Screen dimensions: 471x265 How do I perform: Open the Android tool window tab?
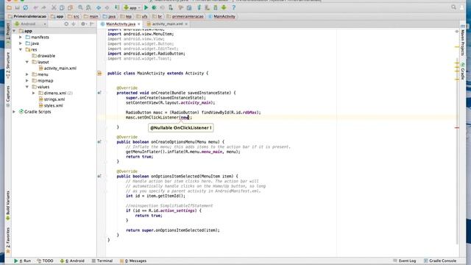[x=72, y=261]
